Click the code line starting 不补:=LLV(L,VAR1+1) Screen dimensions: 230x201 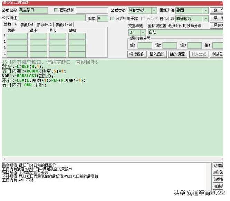tap(44, 80)
